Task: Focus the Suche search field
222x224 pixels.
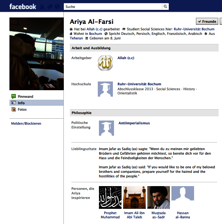Action: (113, 6)
